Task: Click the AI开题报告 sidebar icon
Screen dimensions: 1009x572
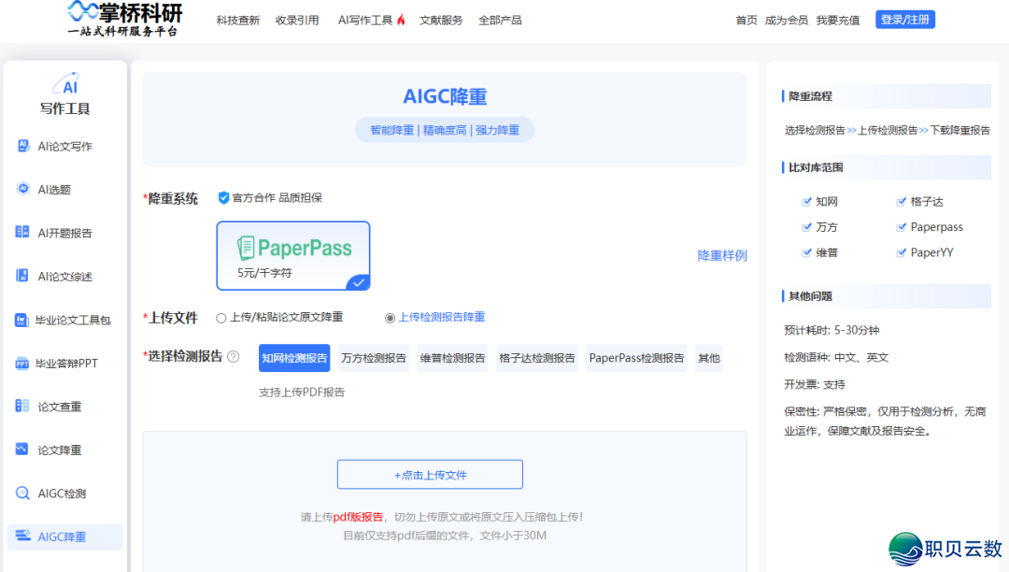Action: [21, 233]
